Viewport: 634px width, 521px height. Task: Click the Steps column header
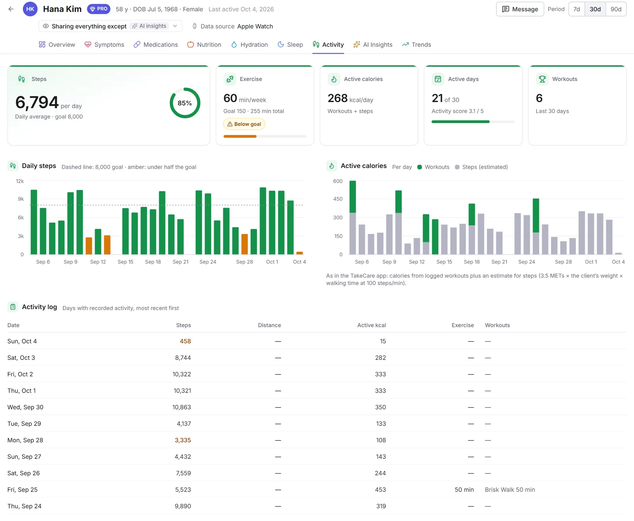point(184,325)
